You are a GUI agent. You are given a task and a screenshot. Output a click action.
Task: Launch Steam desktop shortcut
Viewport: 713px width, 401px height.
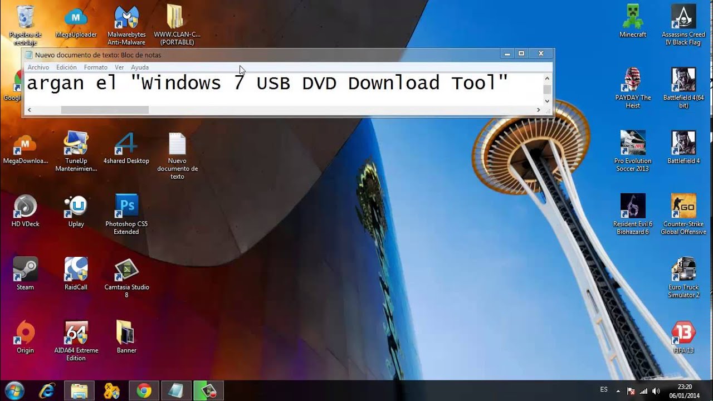[x=25, y=274]
